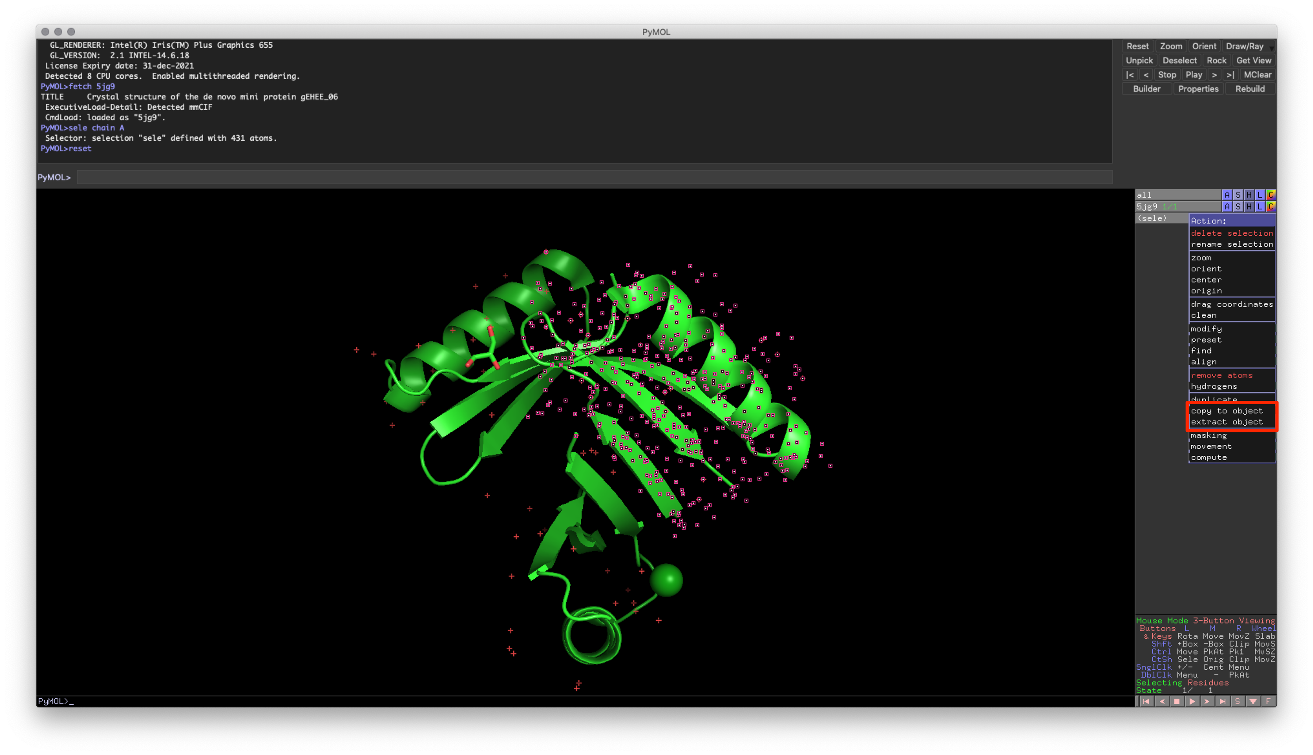The width and height of the screenshot is (1313, 755).
Task: Open Action menu for 5jg9 object
Action: coord(1227,206)
